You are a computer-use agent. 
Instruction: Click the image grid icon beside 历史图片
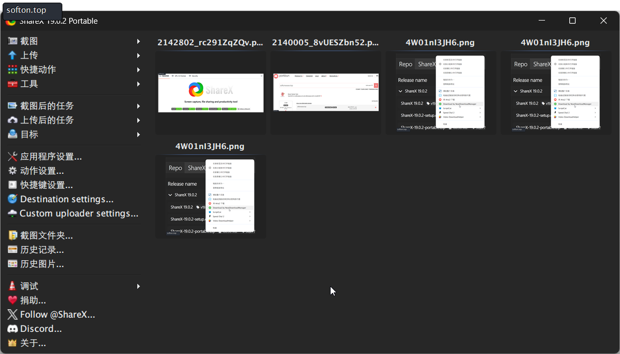coord(13,264)
